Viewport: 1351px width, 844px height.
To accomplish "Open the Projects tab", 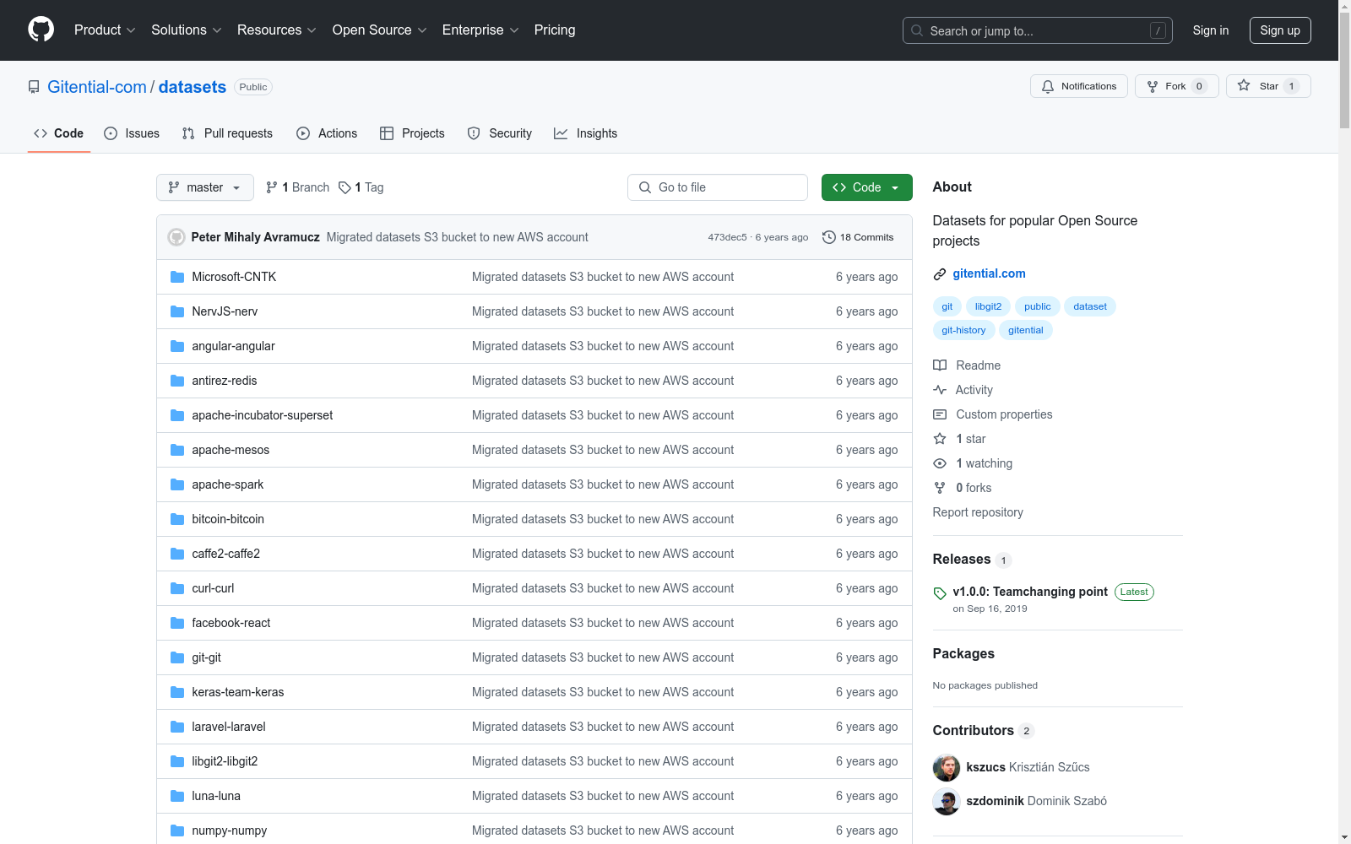I will tap(412, 133).
